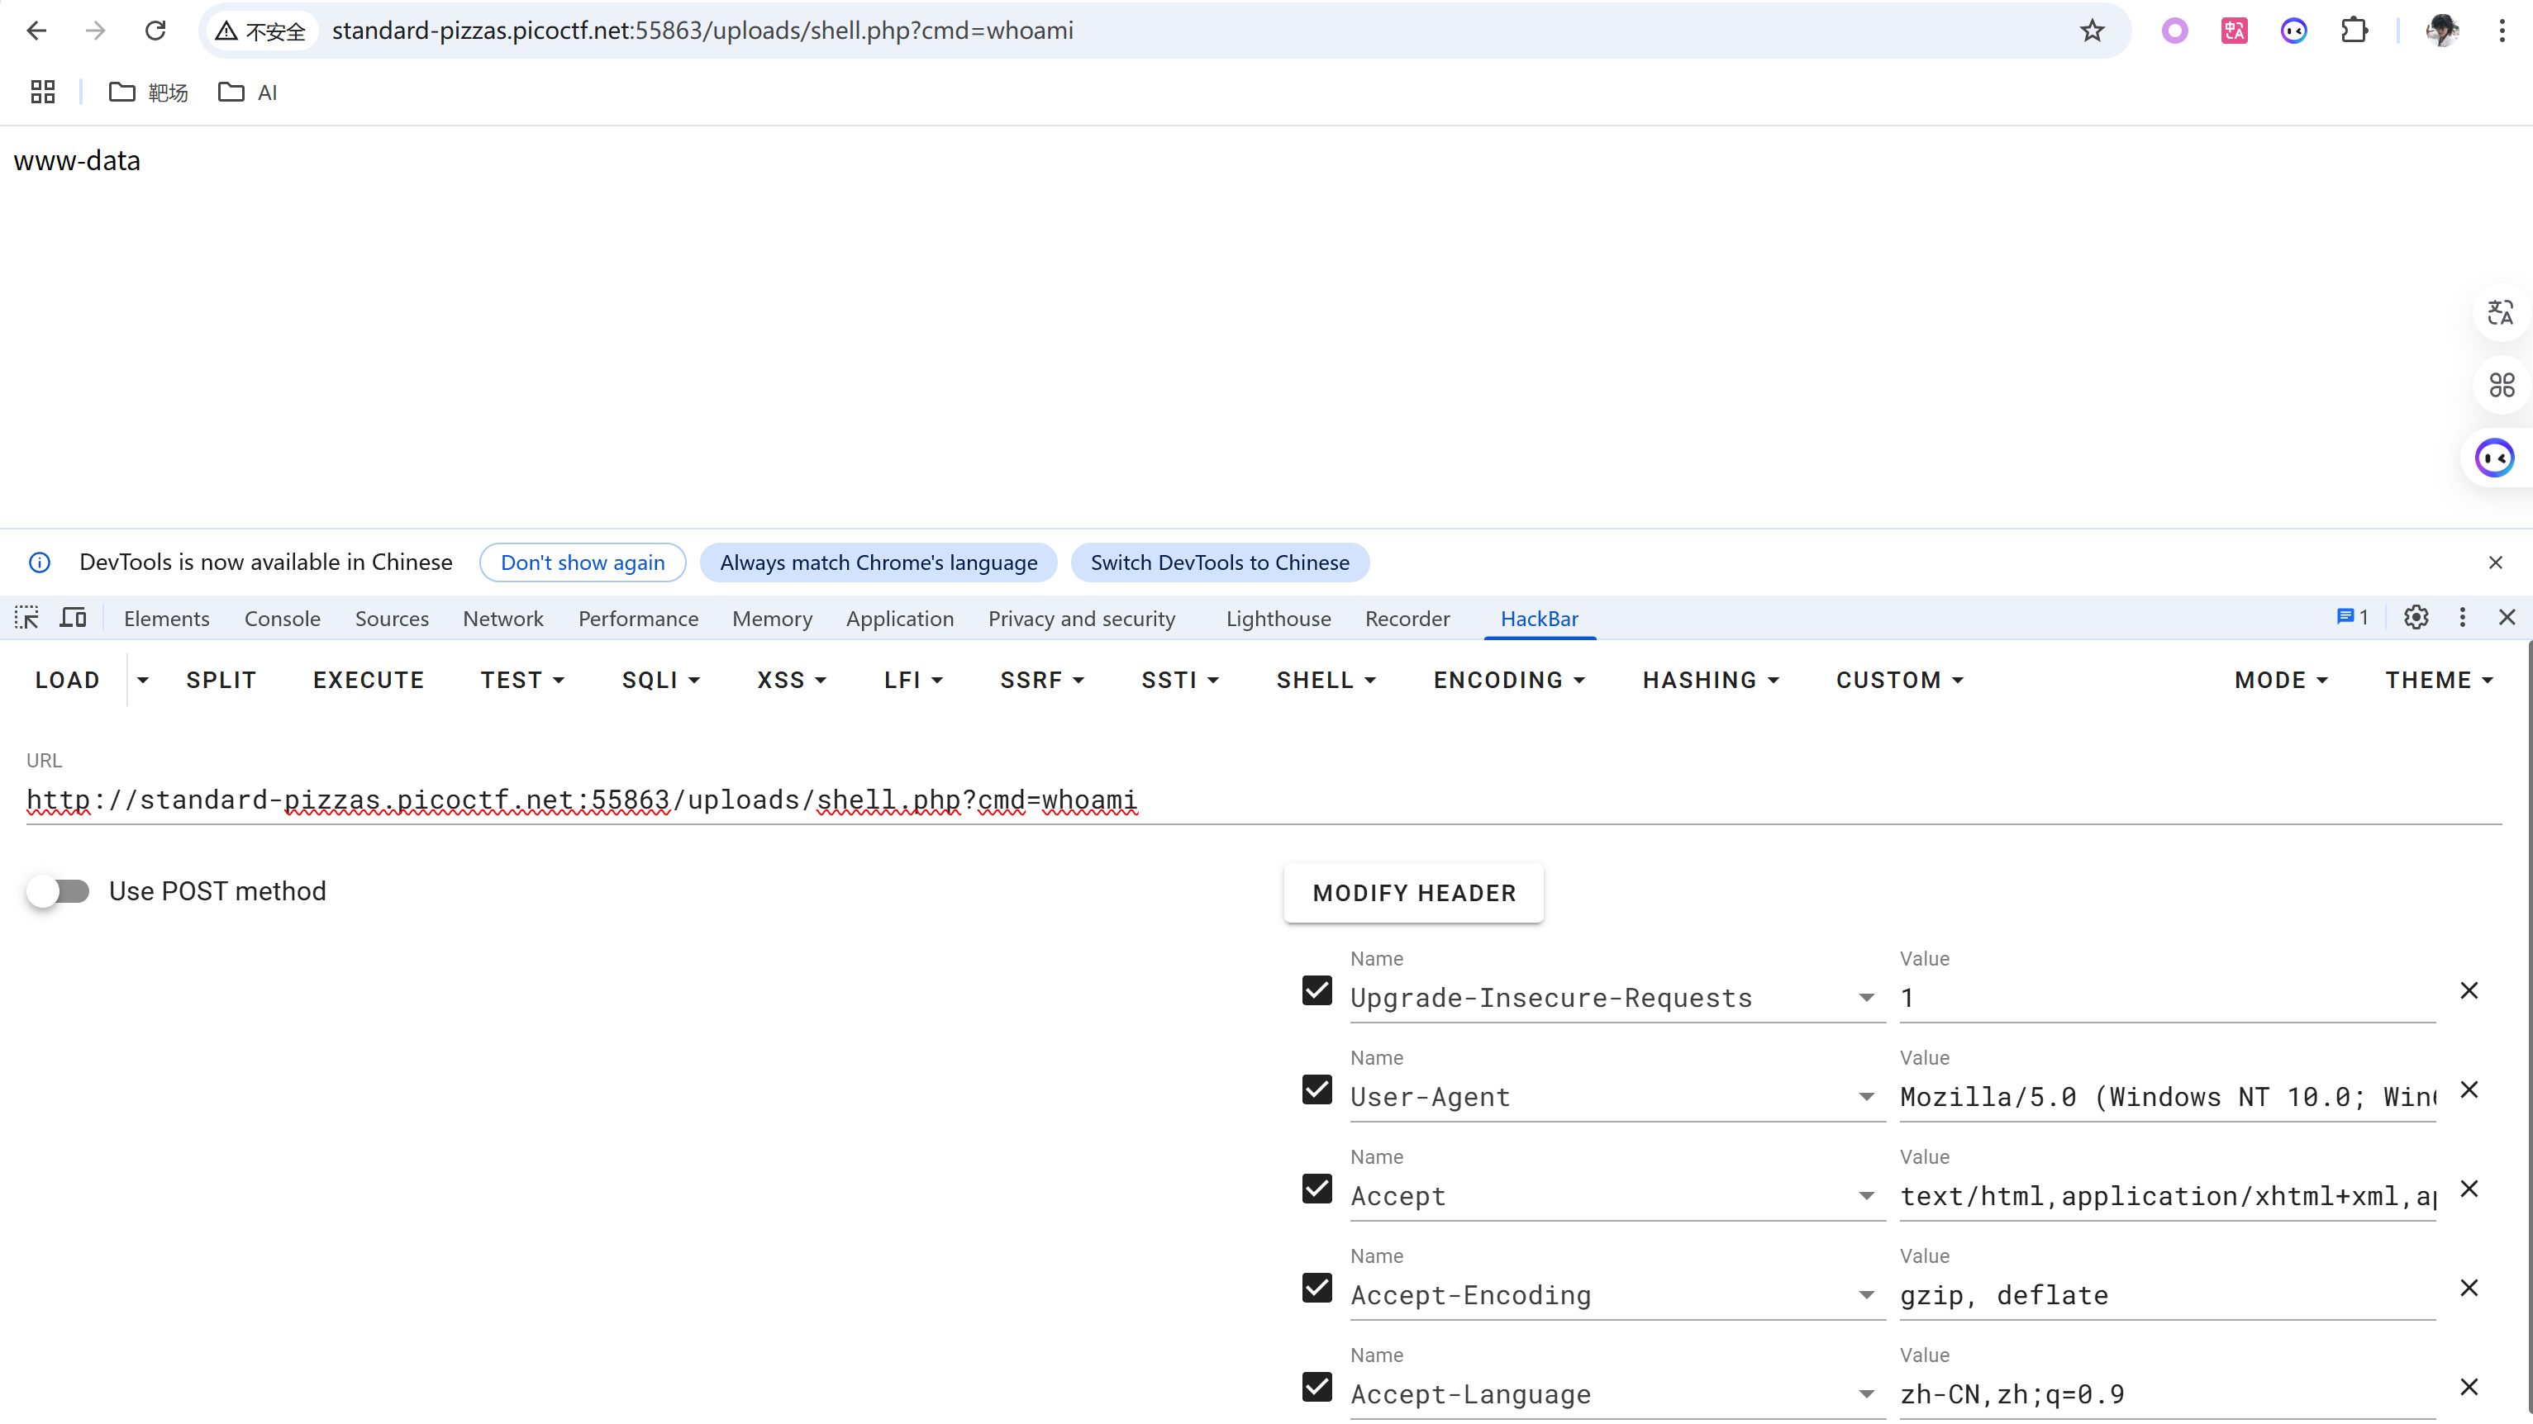Switch to the Console tab

[x=282, y=618]
